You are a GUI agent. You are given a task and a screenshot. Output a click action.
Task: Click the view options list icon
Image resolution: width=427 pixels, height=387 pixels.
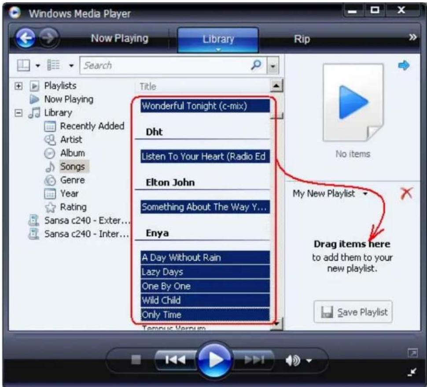[53, 65]
